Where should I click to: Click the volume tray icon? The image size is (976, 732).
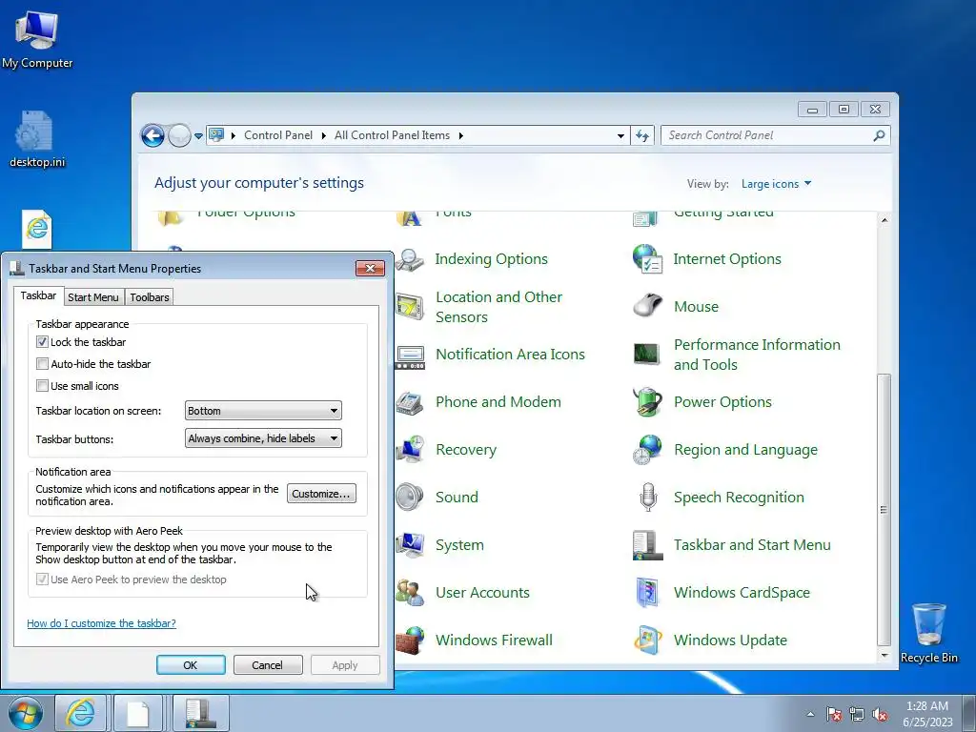click(x=880, y=714)
